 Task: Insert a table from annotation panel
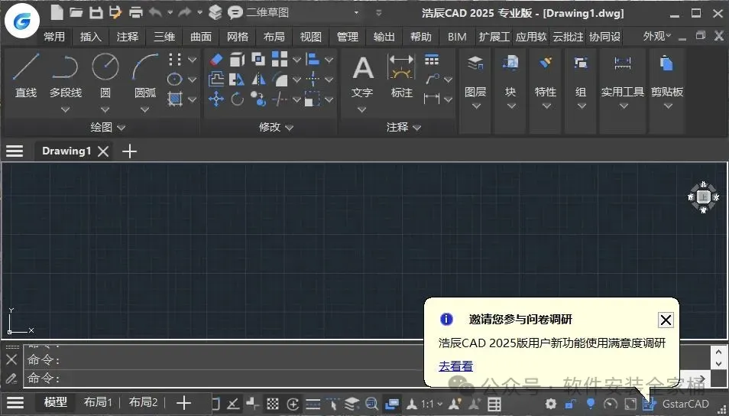point(432,60)
